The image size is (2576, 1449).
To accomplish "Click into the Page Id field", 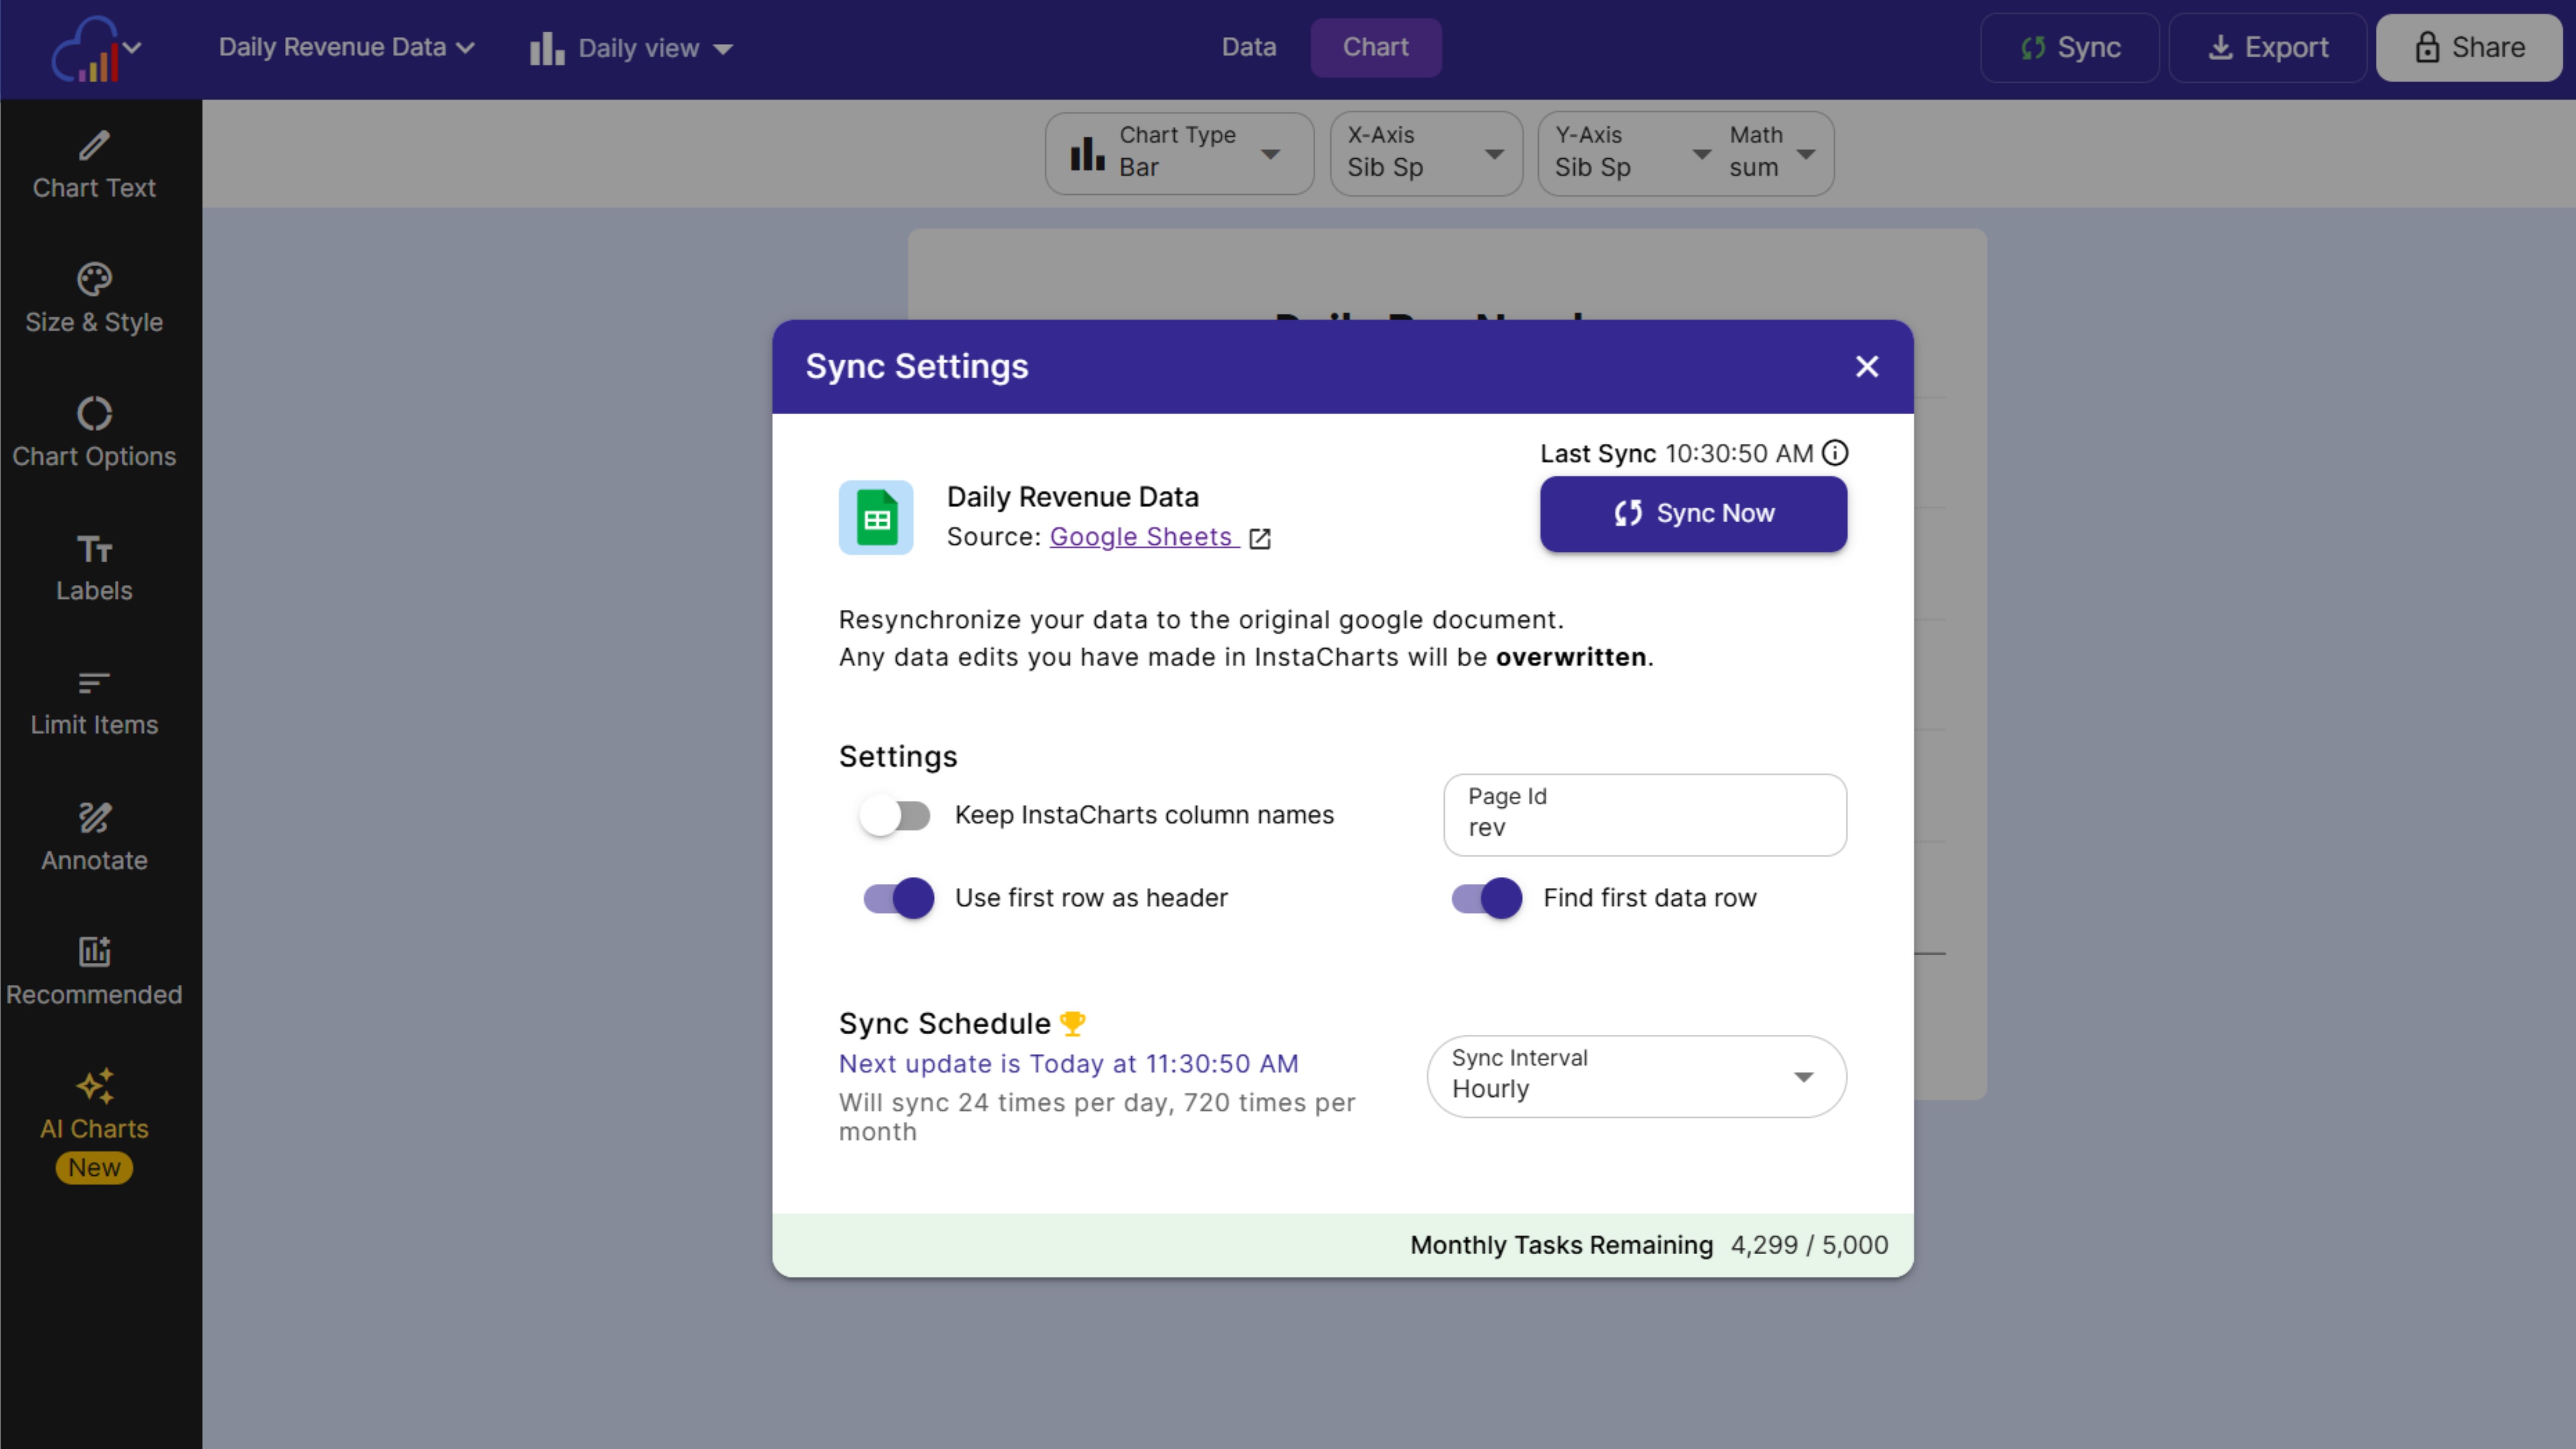I will 1645,814.
